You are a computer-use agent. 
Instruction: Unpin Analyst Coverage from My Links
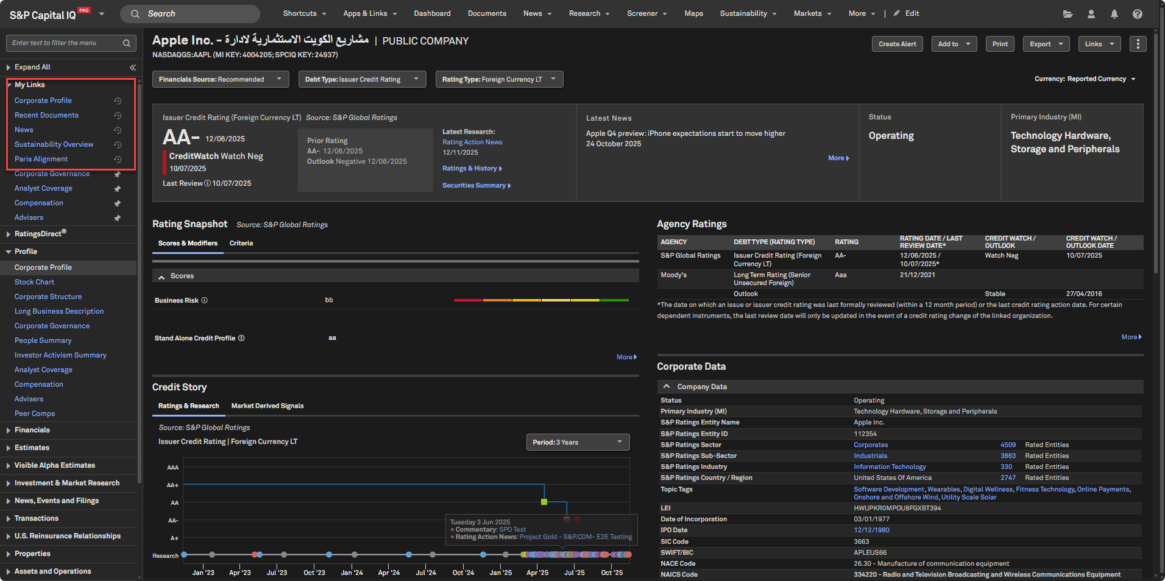click(x=118, y=189)
